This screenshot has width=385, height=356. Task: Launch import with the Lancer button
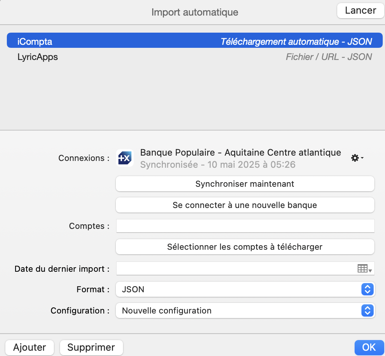[x=360, y=11]
